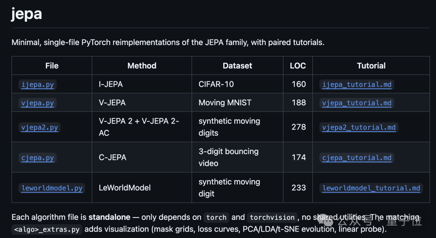The width and height of the screenshot is (436, 238).
Task: Open the vjepa.py file link
Action: [38, 103]
